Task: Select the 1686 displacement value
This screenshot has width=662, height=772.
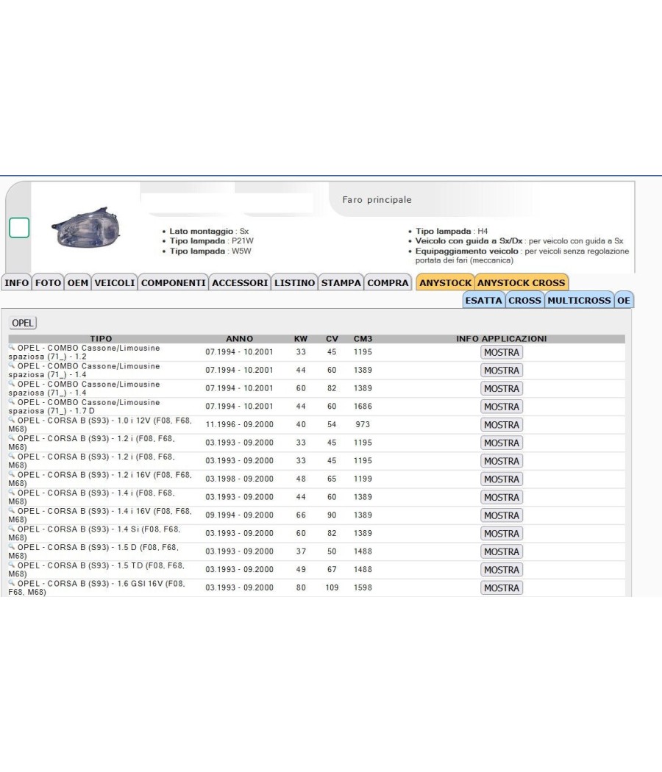Action: [363, 406]
